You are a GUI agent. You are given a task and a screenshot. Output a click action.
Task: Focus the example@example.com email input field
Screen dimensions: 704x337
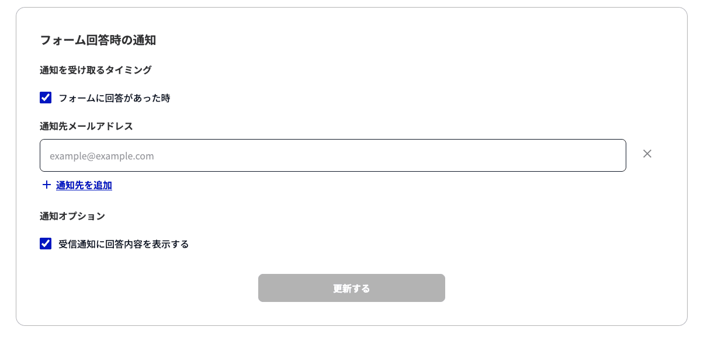[x=333, y=155]
